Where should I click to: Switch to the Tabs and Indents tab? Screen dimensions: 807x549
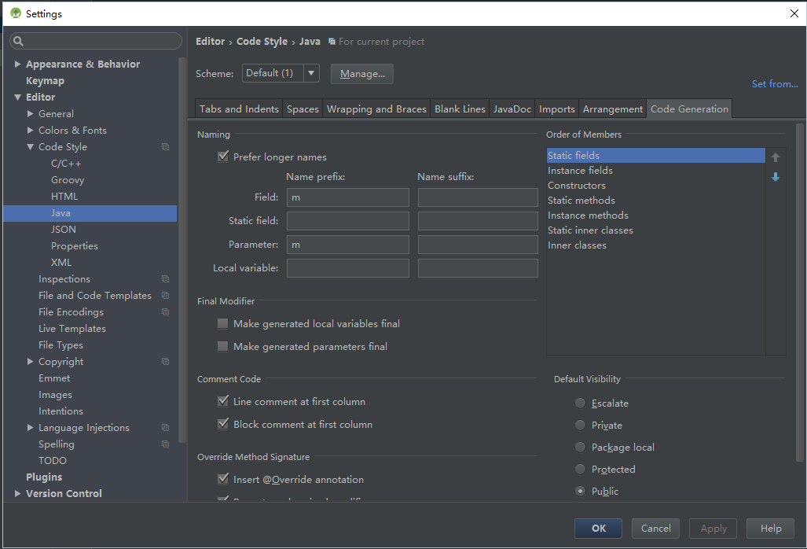pos(239,109)
